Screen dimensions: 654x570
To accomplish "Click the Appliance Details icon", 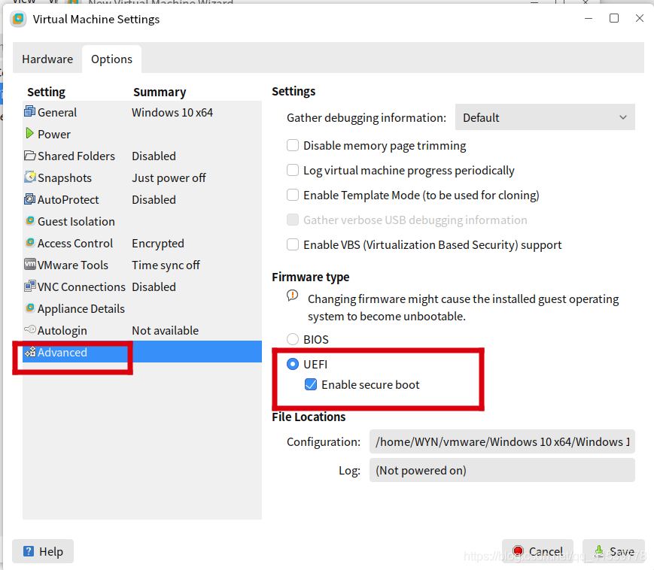I will (x=30, y=308).
